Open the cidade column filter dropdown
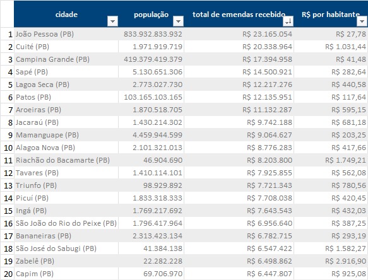The image size is (368, 280). (x=112, y=21)
